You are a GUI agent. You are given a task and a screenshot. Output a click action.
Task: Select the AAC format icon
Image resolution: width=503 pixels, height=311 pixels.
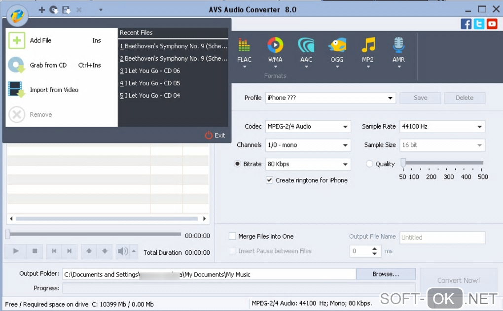[x=306, y=45]
